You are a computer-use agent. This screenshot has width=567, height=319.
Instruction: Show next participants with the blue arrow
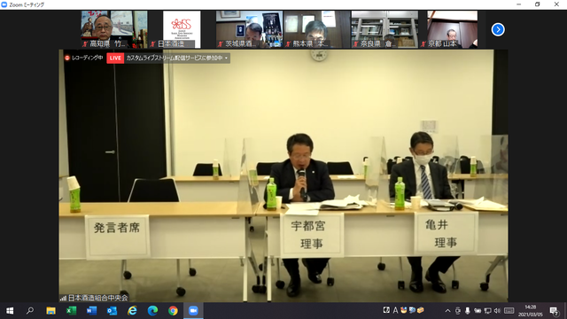tap(498, 29)
